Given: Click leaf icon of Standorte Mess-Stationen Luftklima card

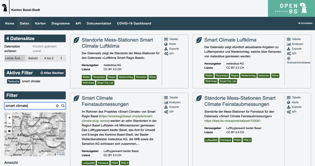Looking at the screenshot, I should (x=76, y=40).
